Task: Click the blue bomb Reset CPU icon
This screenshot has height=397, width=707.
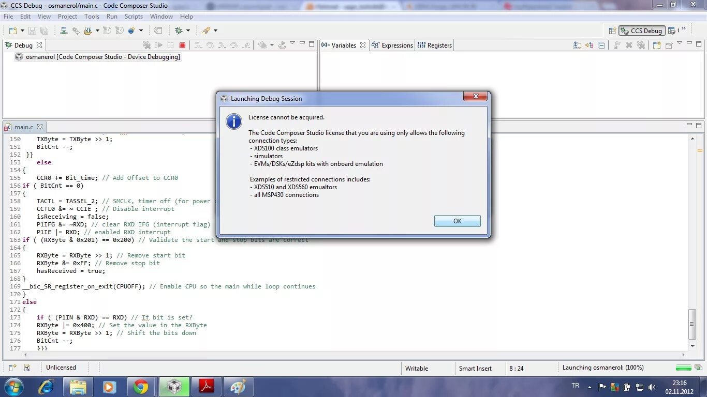Action: tap(131, 30)
